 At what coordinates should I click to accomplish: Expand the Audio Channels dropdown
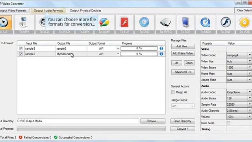[250, 110]
